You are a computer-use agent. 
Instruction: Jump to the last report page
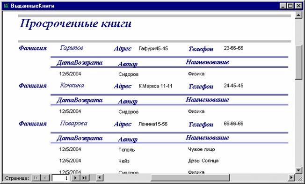click(85, 178)
